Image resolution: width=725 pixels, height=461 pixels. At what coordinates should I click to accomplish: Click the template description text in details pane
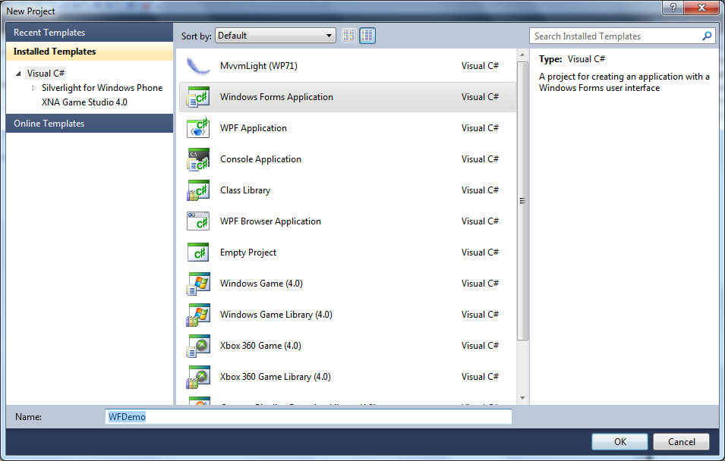click(624, 82)
